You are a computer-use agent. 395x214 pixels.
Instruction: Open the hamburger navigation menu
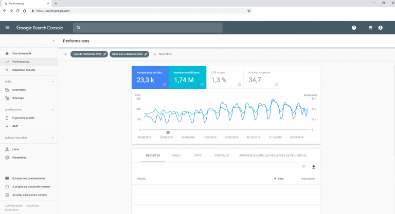[7, 28]
